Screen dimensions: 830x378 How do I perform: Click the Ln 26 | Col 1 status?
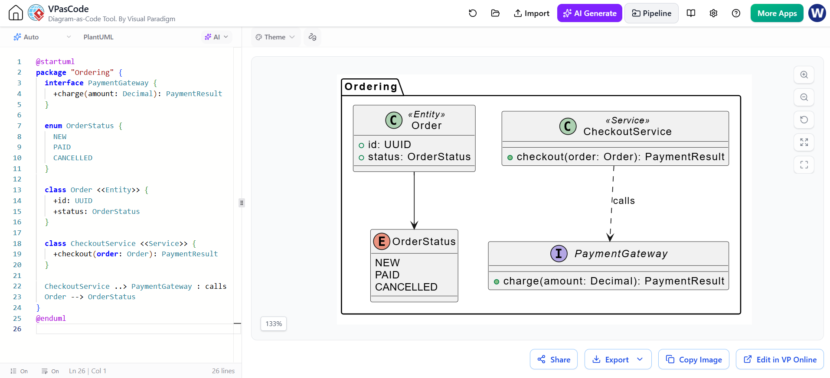88,371
